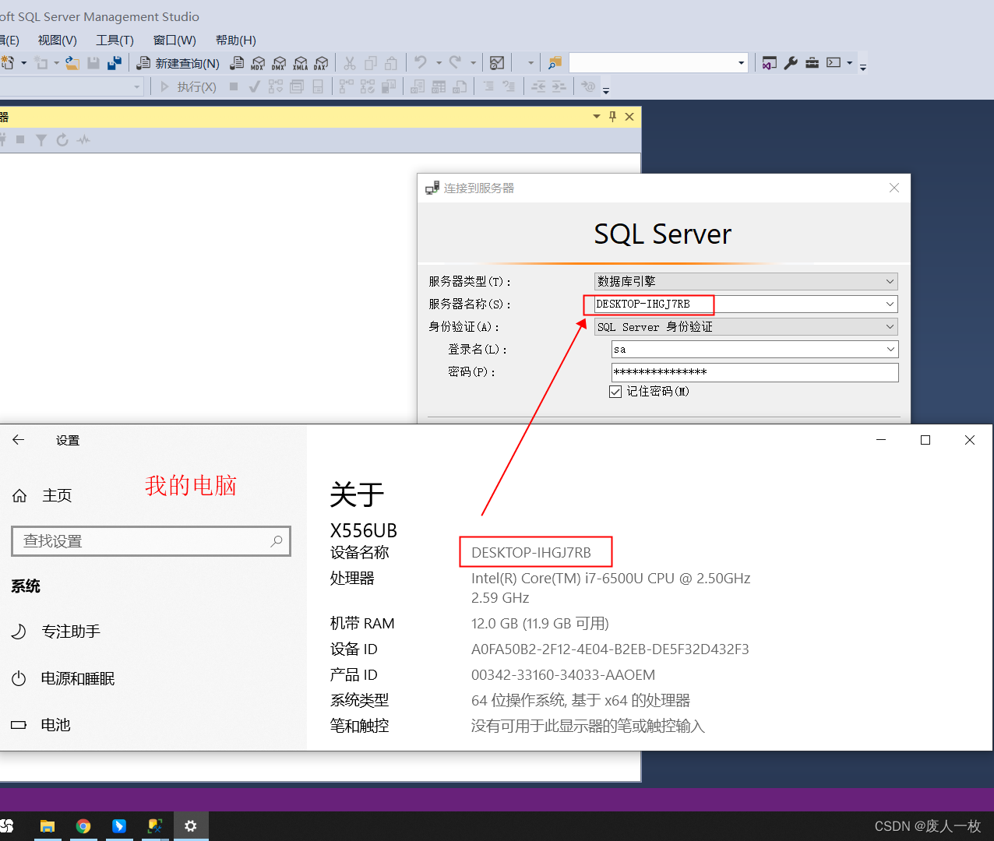Toggle the Object Explorer auto-hide pin
The width and height of the screenshot is (994, 841).
pyautogui.click(x=613, y=117)
